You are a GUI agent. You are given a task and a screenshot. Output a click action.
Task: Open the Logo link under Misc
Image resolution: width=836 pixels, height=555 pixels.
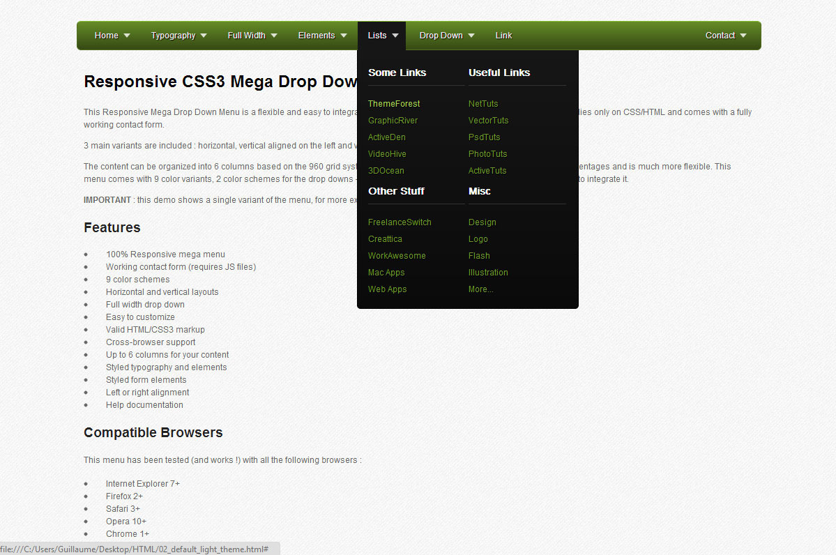pyautogui.click(x=478, y=239)
